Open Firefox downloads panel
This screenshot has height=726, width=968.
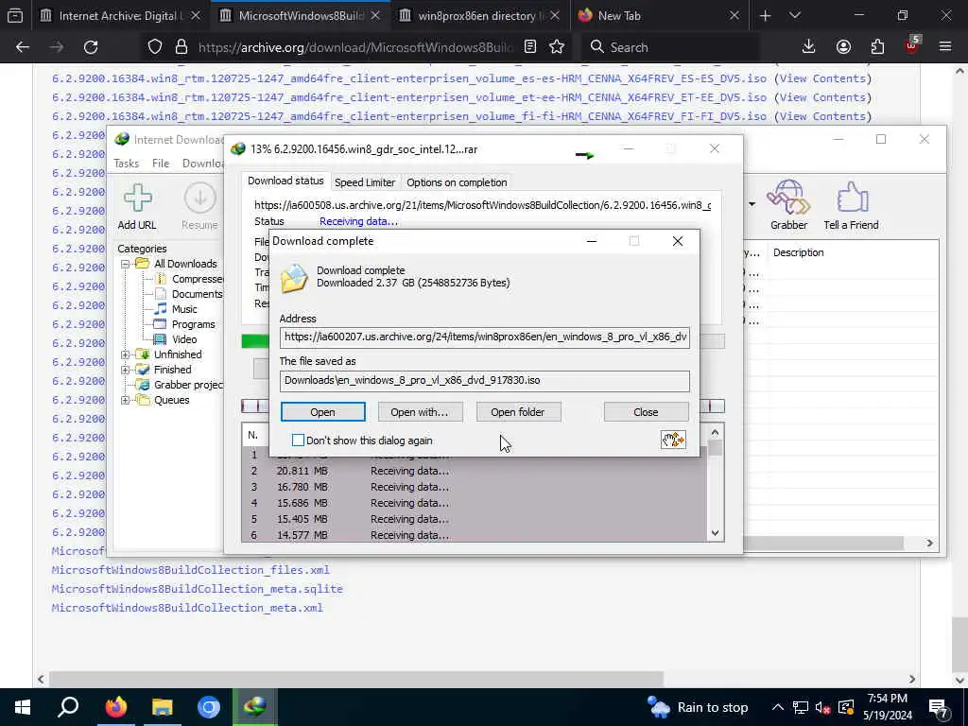809,47
